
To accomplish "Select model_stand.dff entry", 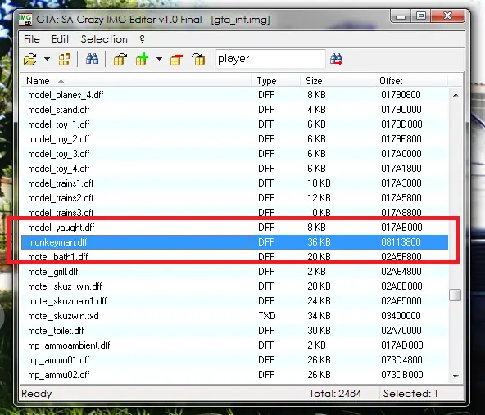I will click(x=234, y=110).
